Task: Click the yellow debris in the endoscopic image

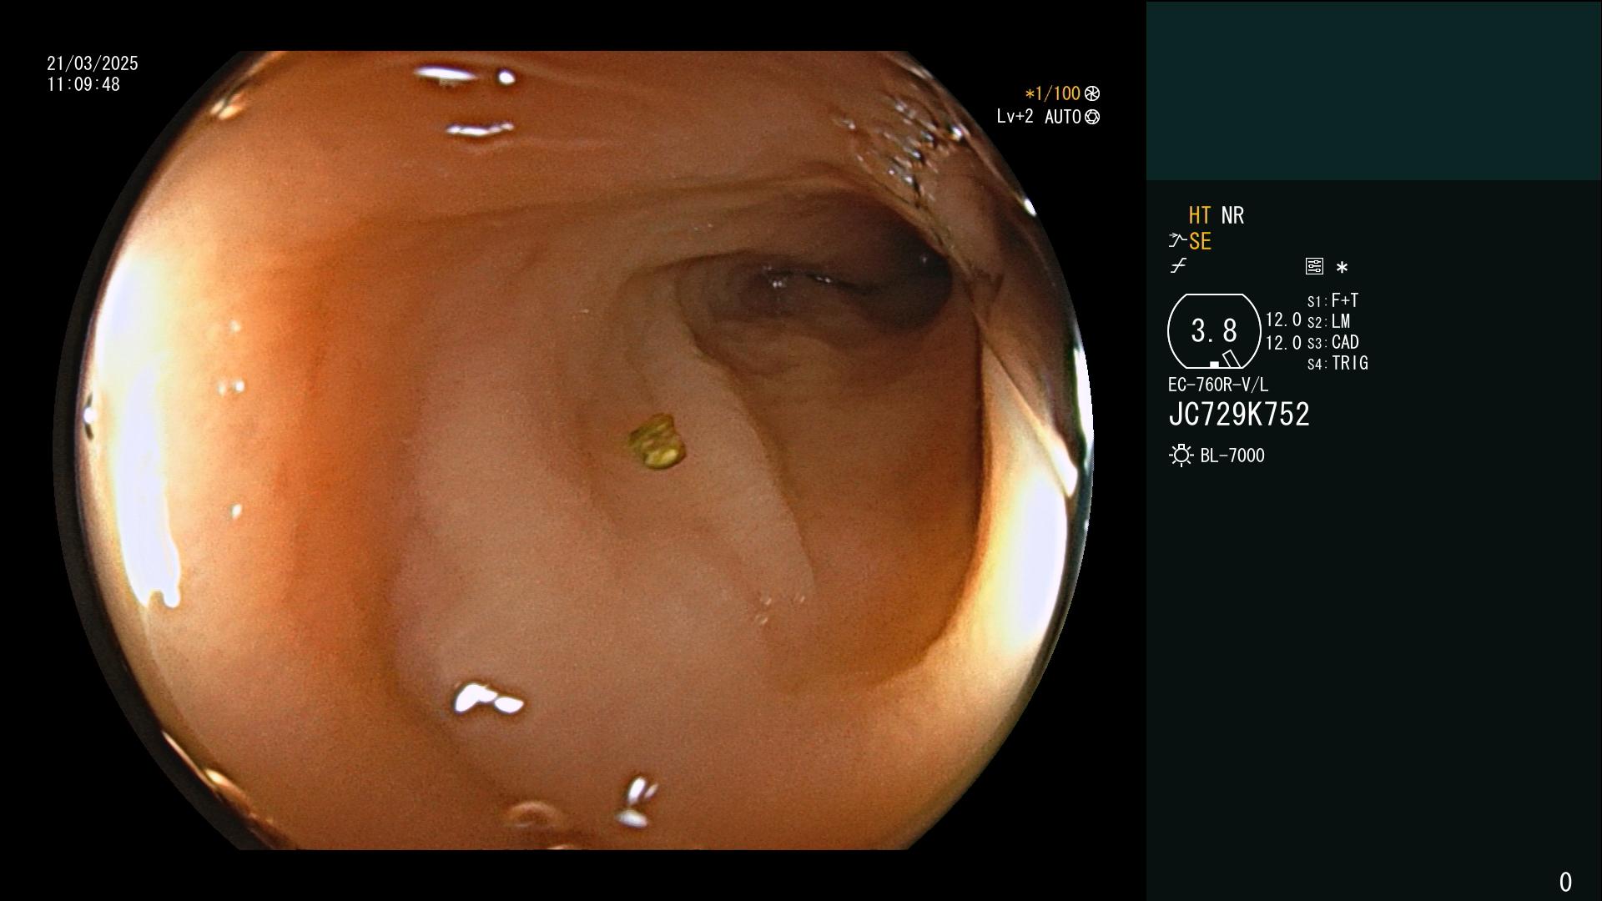Action: pyautogui.click(x=657, y=441)
